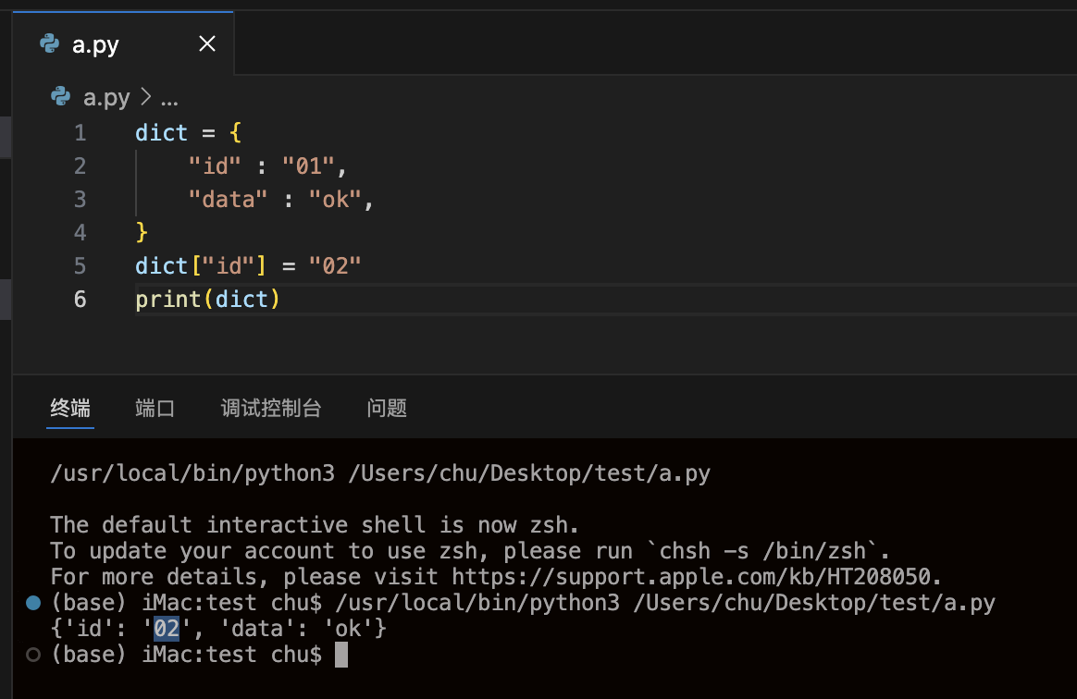Click the breadcrumb chevron after a.py
1077x699 pixels.
[x=145, y=97]
